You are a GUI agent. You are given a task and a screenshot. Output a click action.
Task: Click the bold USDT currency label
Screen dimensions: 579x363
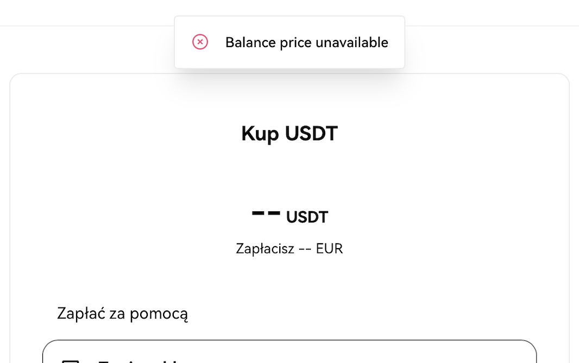pyautogui.click(x=307, y=217)
